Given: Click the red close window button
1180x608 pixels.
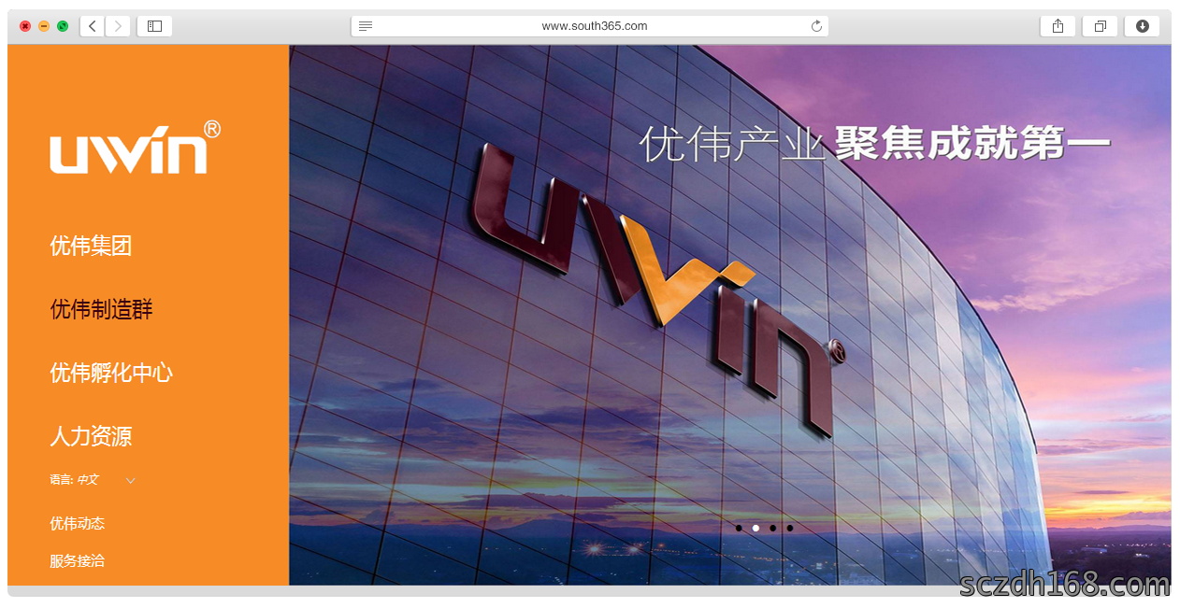Looking at the screenshot, I should [25, 26].
